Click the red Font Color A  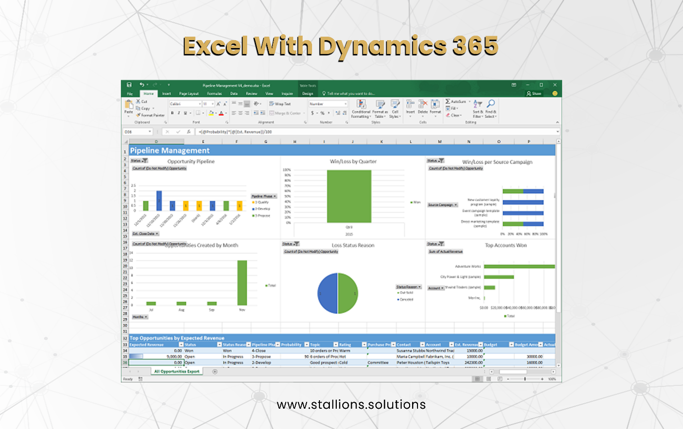pyautogui.click(x=221, y=113)
